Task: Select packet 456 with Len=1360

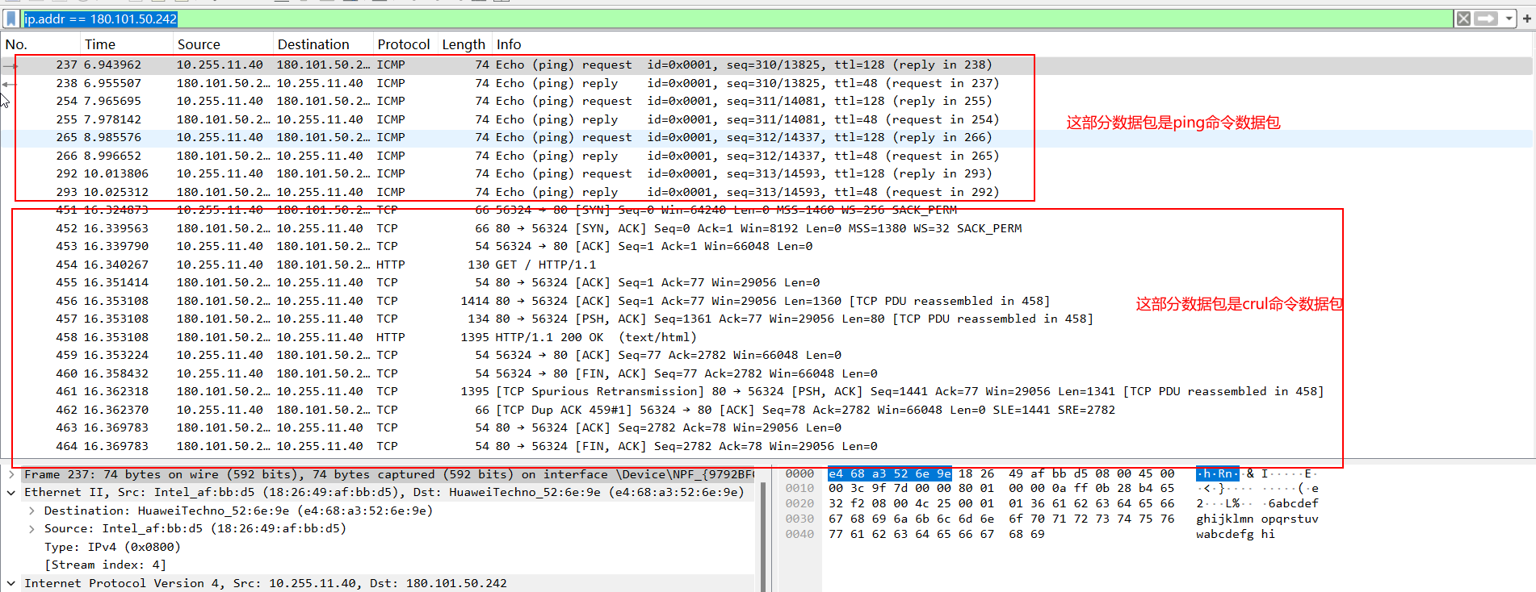Action: (766, 301)
